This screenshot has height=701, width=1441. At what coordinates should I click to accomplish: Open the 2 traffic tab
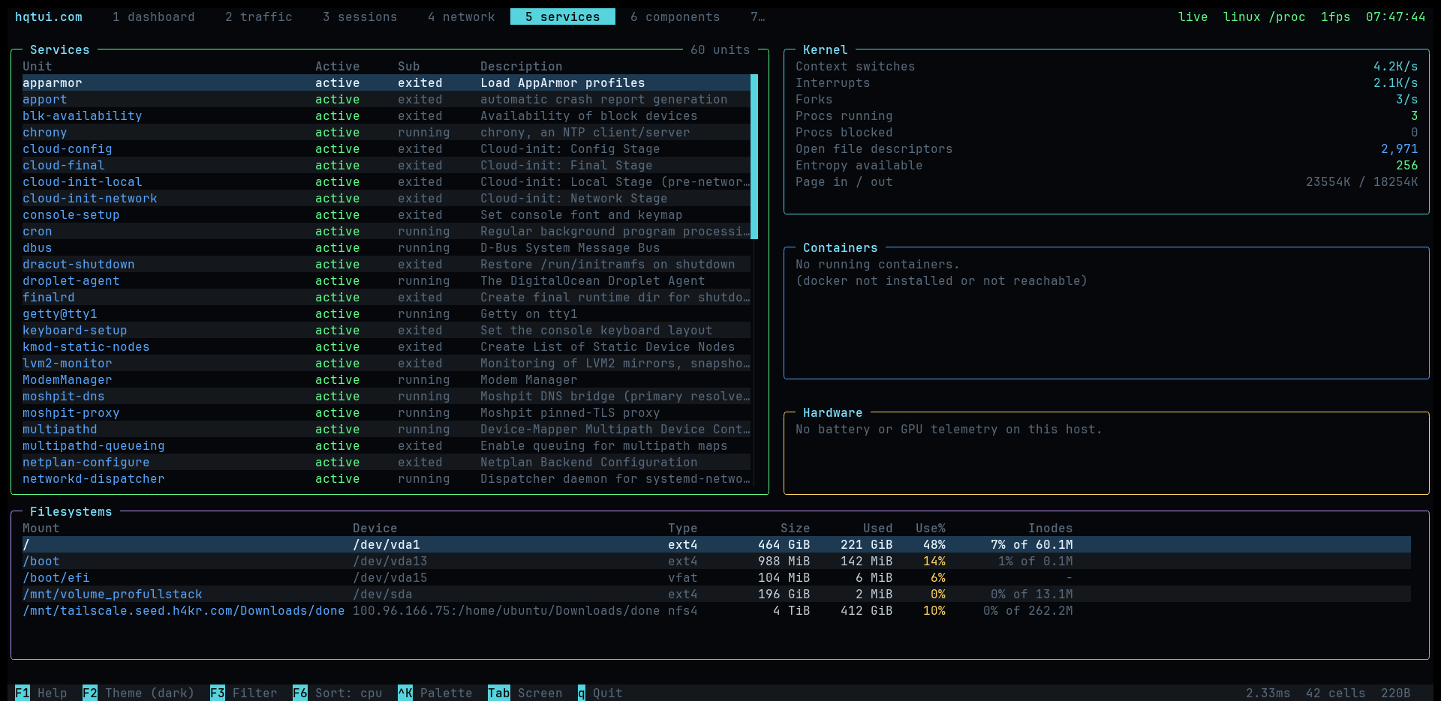tap(258, 16)
